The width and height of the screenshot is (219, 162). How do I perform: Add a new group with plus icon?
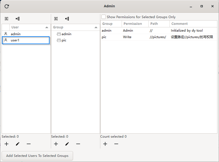pyautogui.click(x=56, y=144)
